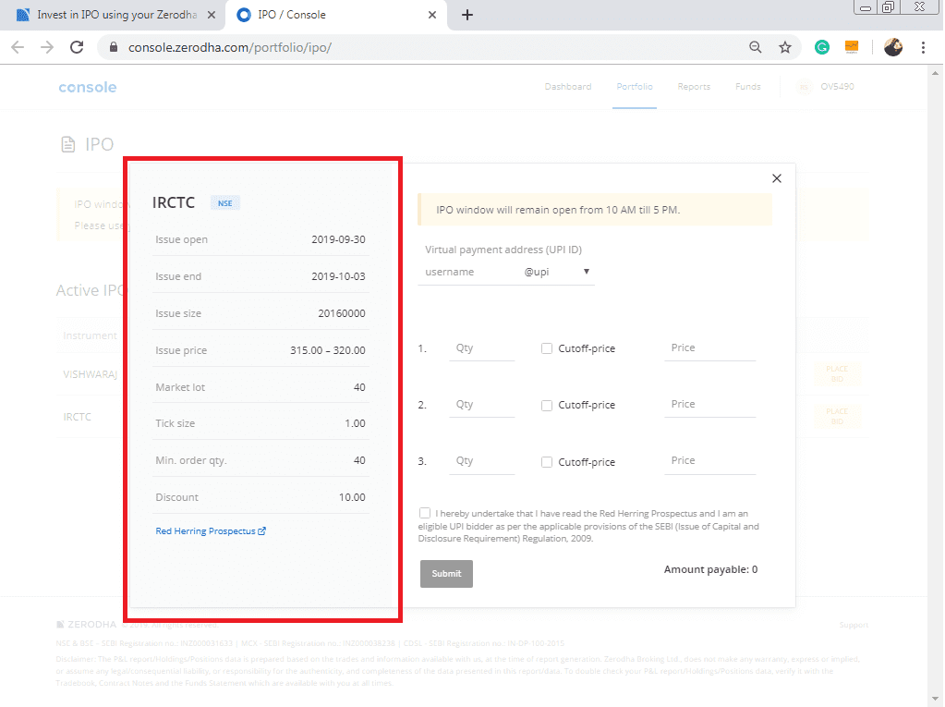The image size is (945, 707).
Task: Click the page vertical scrollbar down arrow
Action: tap(935, 700)
